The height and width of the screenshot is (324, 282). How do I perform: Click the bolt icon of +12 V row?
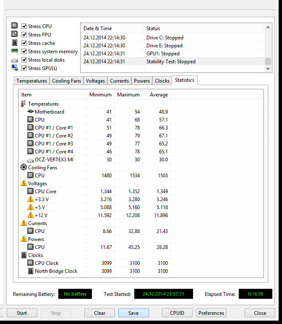30,215
